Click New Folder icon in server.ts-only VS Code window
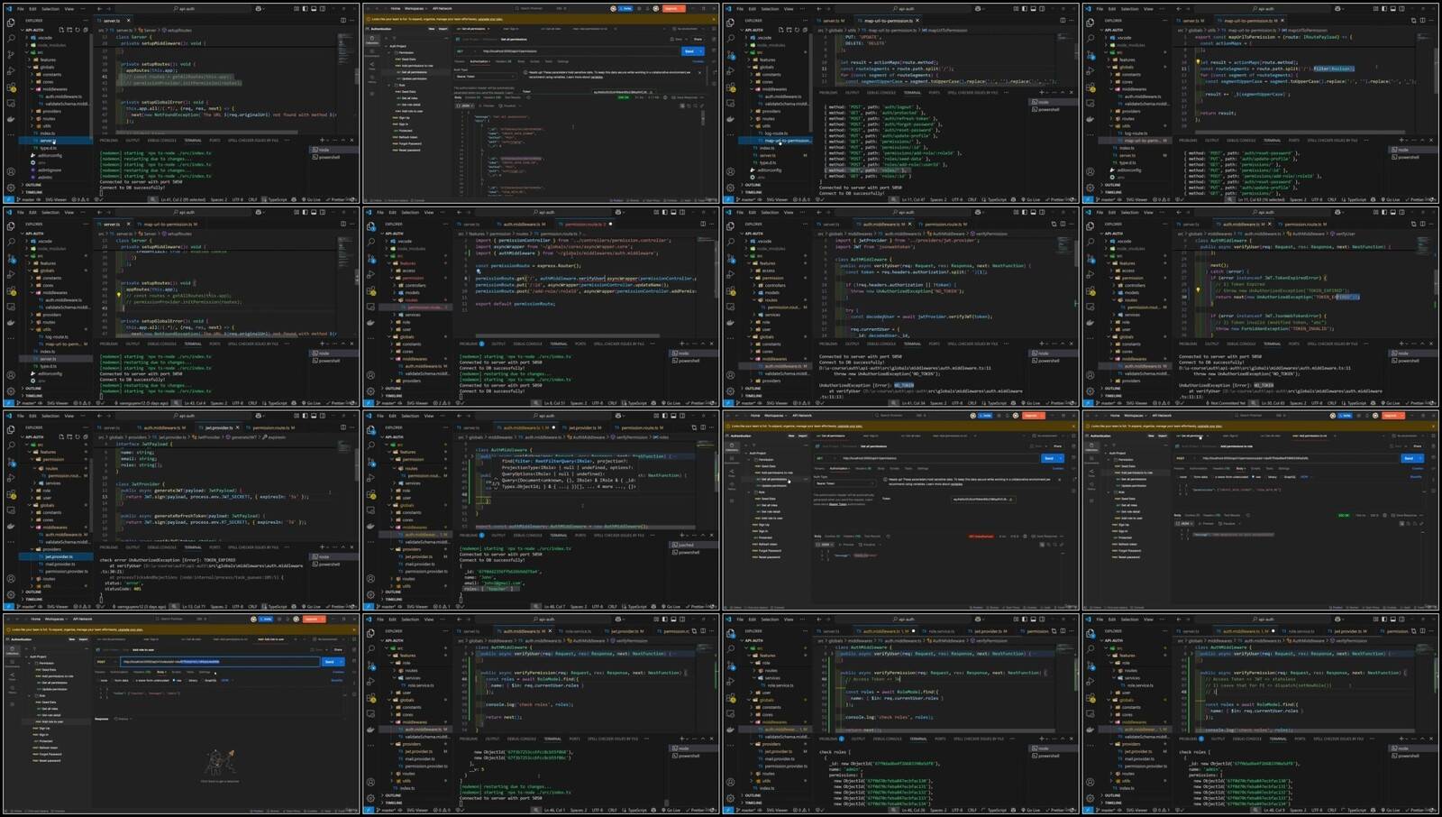Viewport: 1442px width, 817px height. click(x=69, y=30)
